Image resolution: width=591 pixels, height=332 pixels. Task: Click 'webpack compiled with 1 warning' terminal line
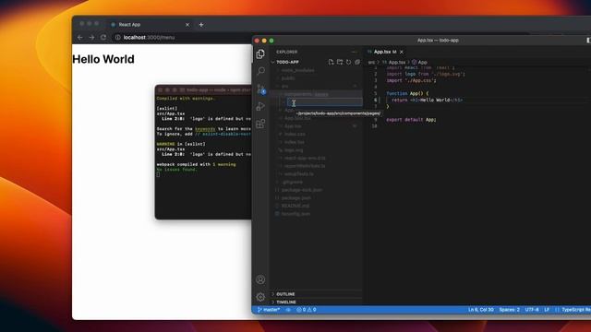196,164
